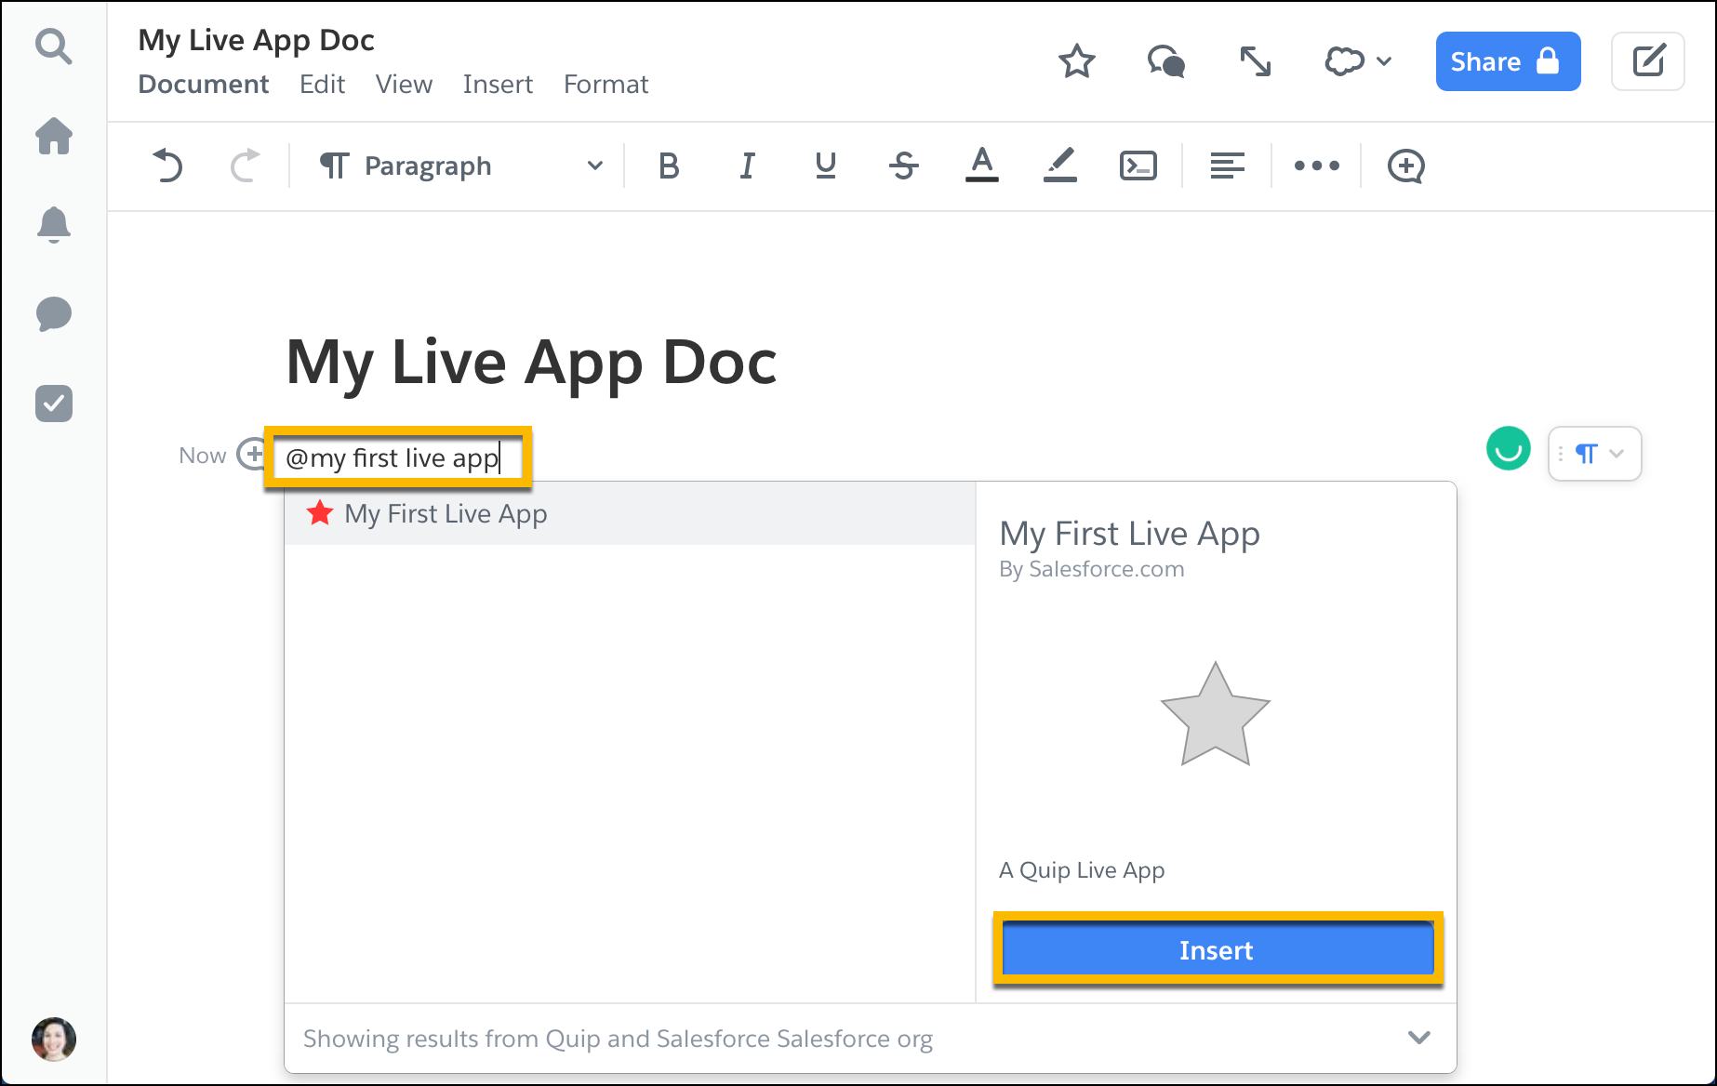The height and width of the screenshot is (1086, 1717).
Task: Open the Paragraph style dropdown
Action: [x=460, y=166]
